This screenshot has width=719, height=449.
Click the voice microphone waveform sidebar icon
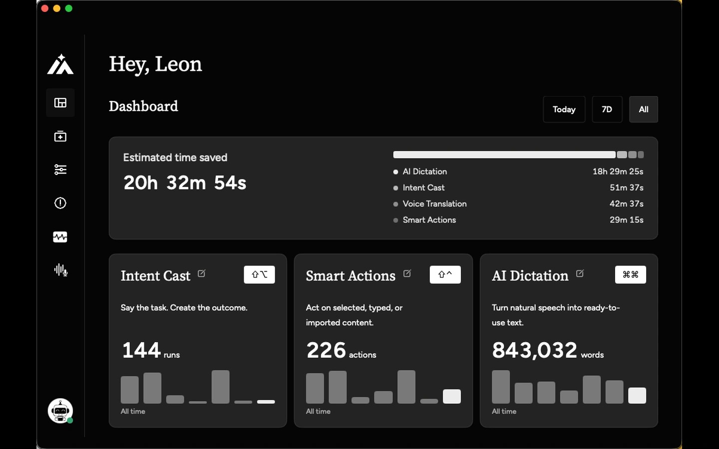point(61,270)
